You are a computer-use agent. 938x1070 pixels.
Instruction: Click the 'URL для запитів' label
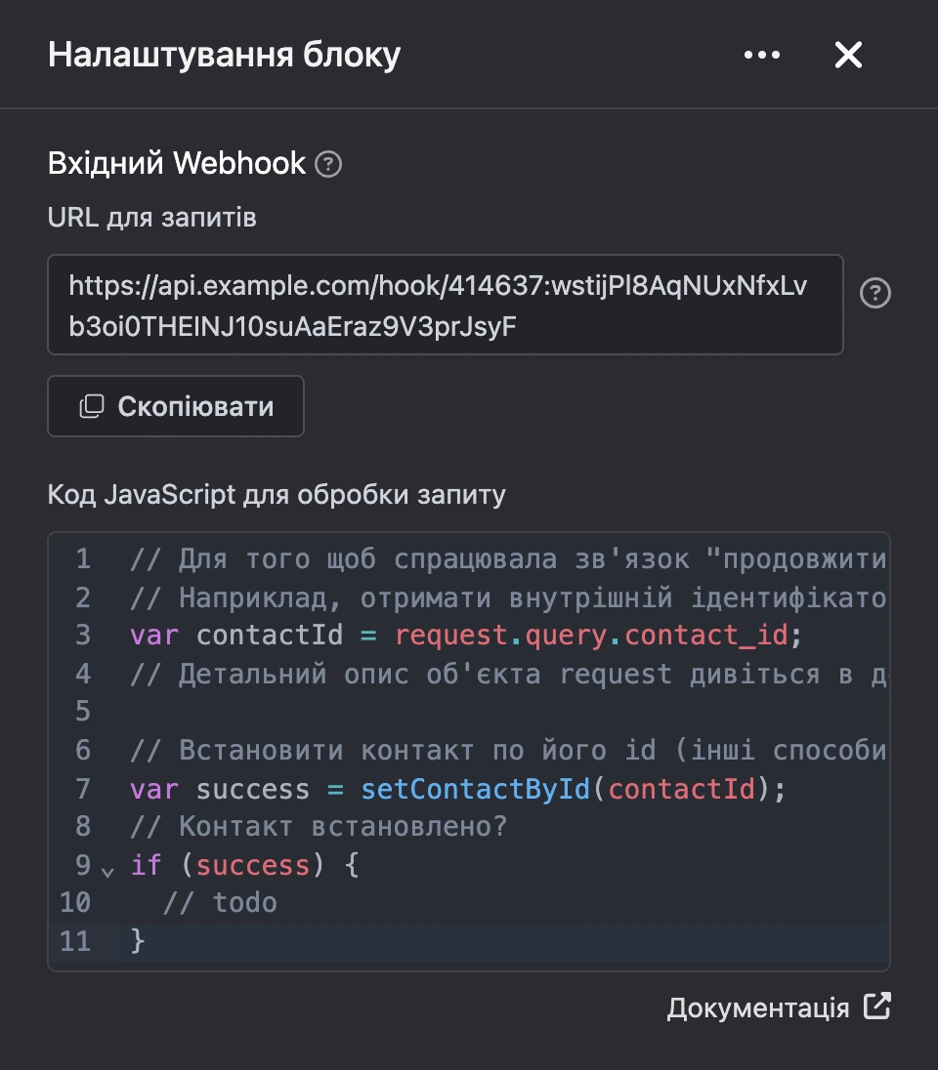tap(151, 218)
